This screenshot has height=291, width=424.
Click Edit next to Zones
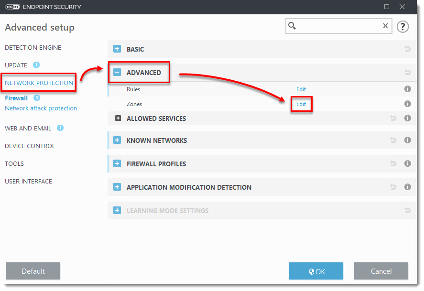(x=301, y=104)
